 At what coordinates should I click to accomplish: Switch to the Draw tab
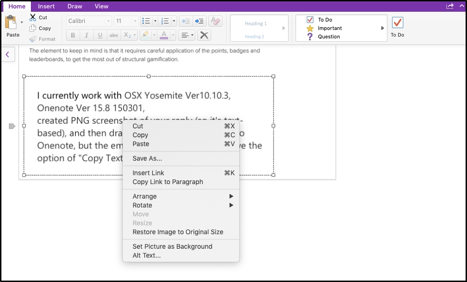pyautogui.click(x=74, y=6)
